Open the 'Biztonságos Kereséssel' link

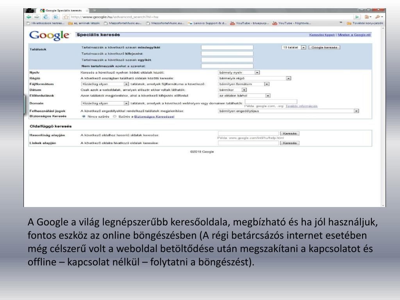click(x=154, y=116)
